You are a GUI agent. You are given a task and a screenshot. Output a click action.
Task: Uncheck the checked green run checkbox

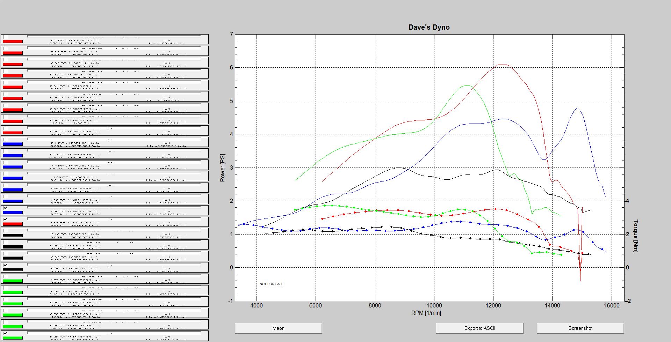click(x=5, y=334)
